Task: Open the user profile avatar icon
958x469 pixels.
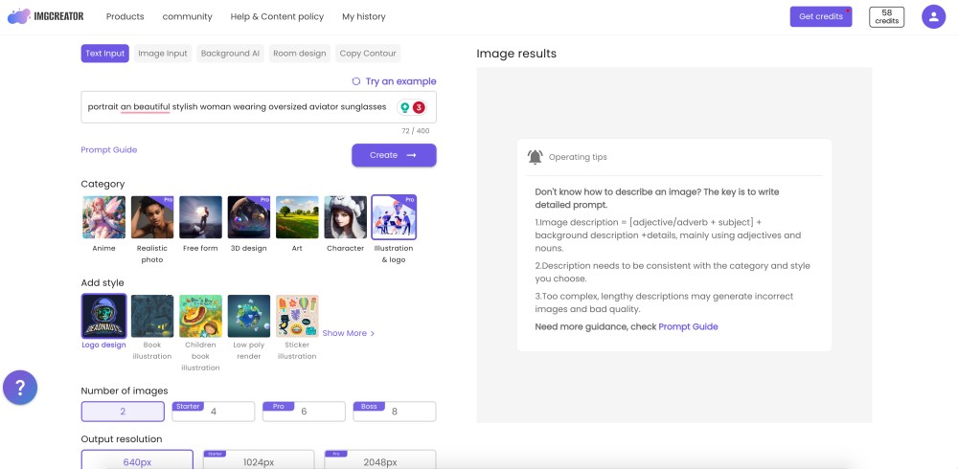Action: point(933,16)
